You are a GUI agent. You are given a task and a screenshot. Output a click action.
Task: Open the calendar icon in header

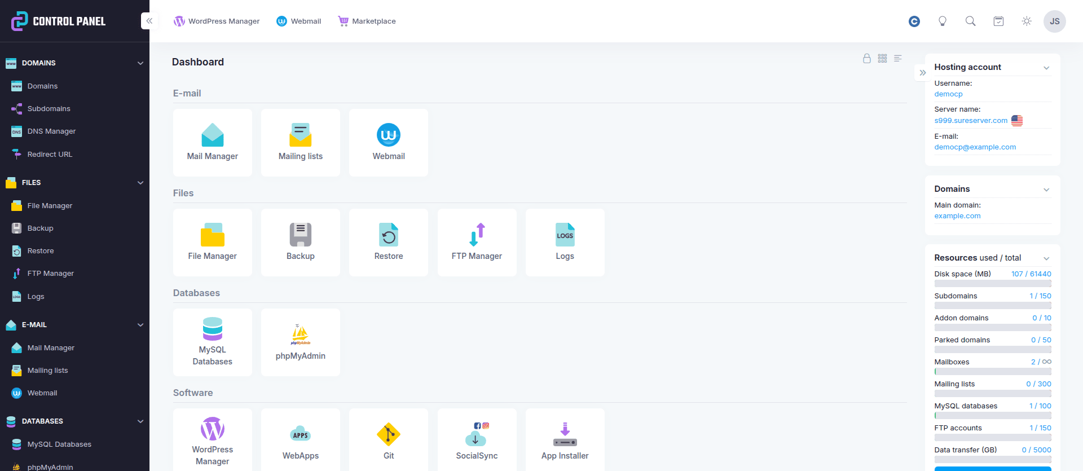(998, 21)
